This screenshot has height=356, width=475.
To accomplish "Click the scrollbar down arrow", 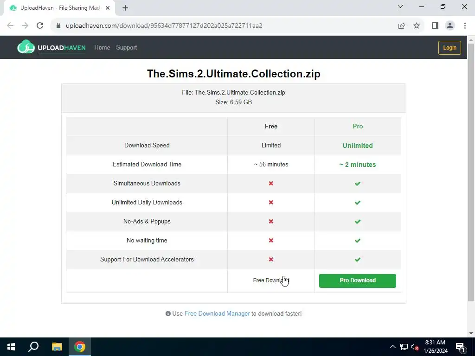I will (x=471, y=333).
